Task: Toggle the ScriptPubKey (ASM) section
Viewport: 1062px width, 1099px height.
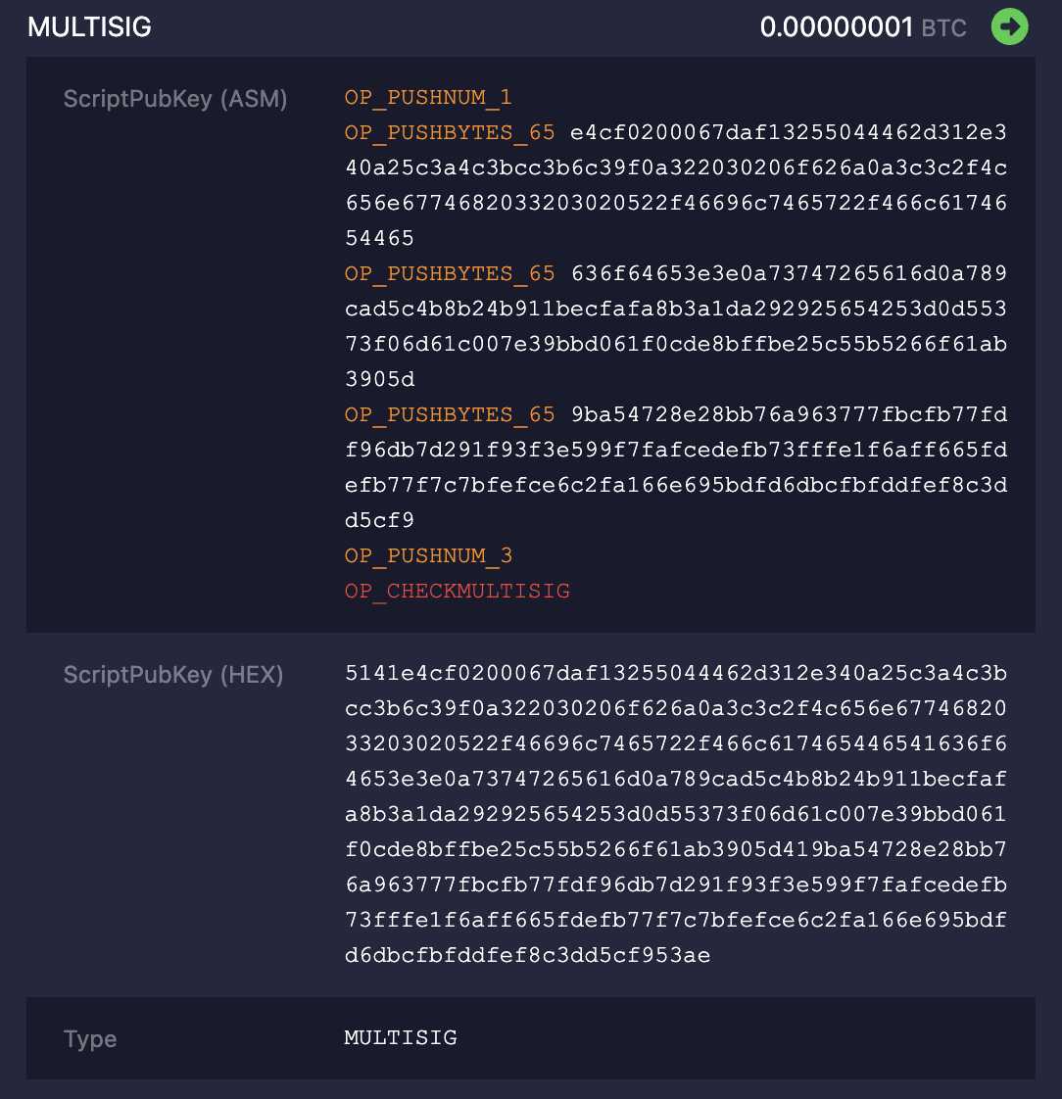Action: pyautogui.click(x=175, y=98)
